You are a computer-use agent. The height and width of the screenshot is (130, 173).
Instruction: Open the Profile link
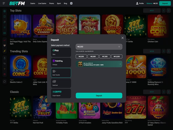point(141,3)
